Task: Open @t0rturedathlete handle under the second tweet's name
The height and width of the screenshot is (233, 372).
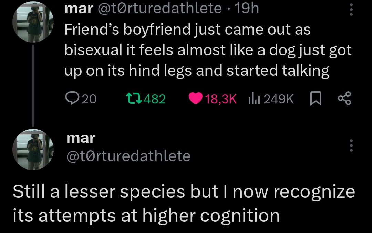Action: pyautogui.click(x=128, y=156)
